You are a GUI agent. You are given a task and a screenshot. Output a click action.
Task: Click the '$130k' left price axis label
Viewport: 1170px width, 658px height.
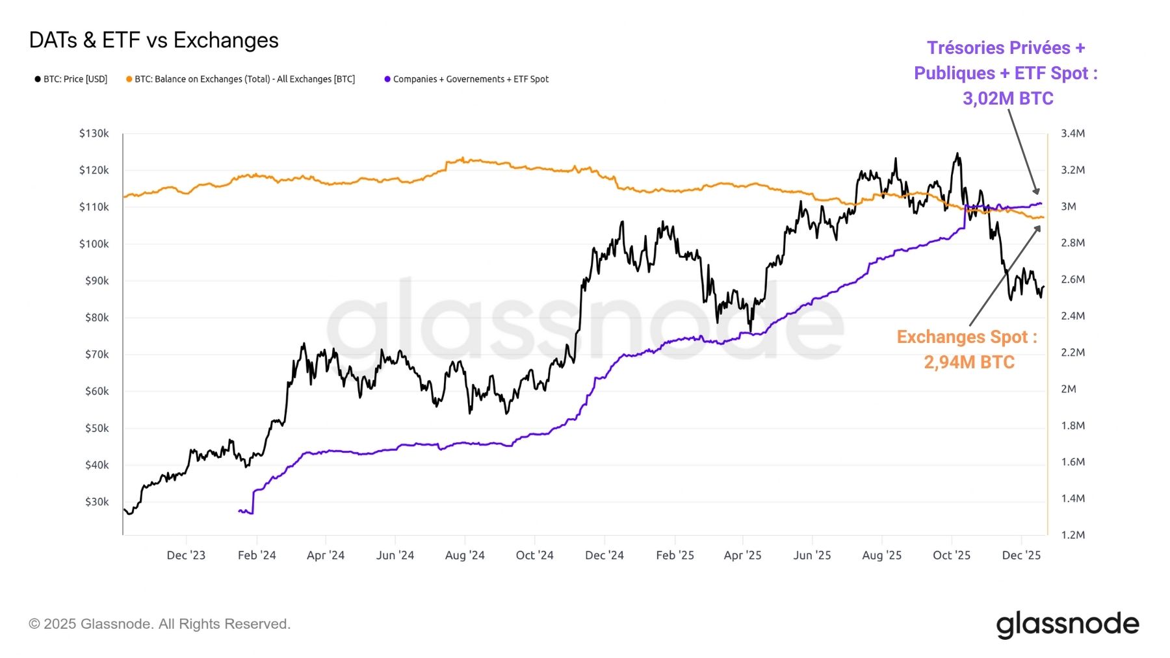[x=94, y=134]
